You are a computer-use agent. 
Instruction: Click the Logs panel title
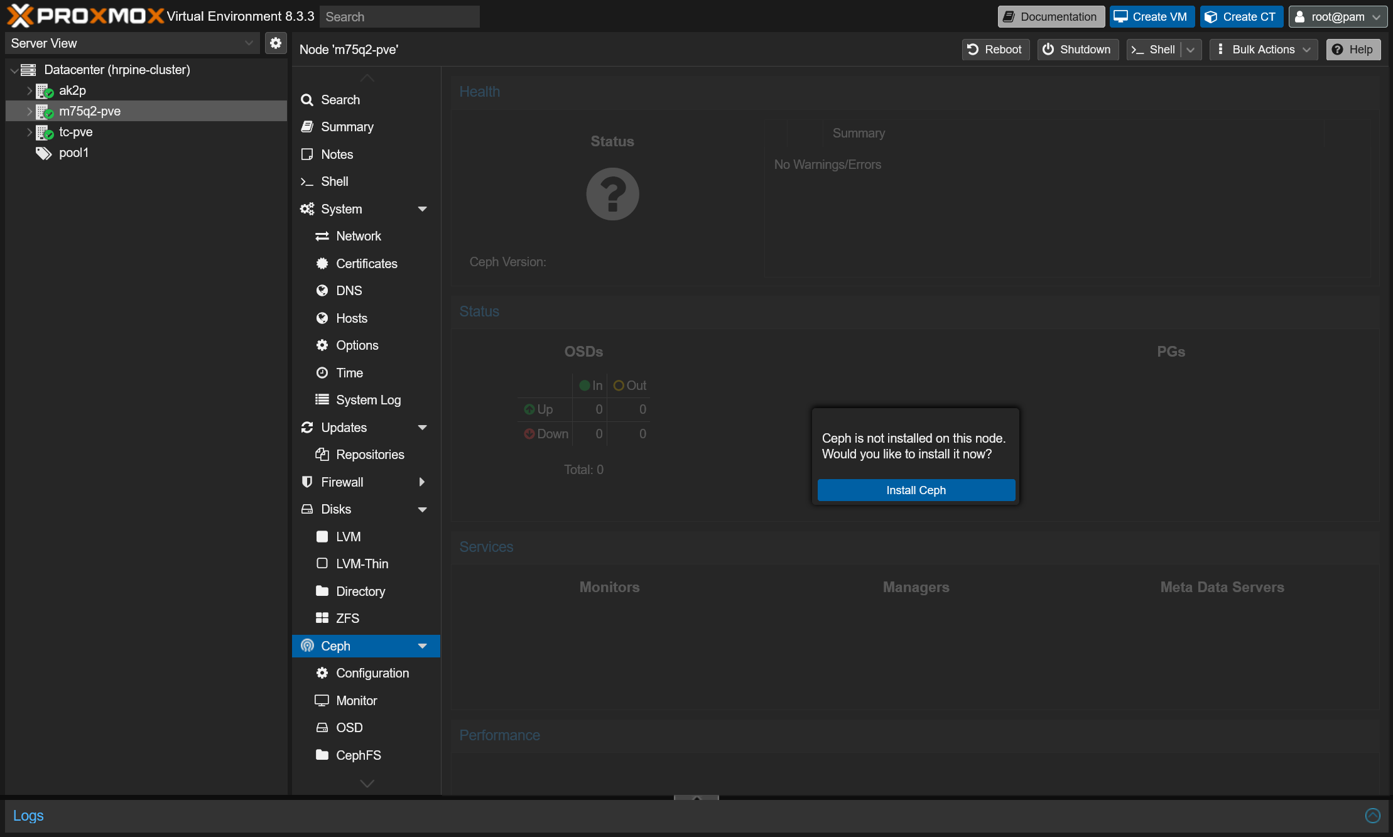coord(28,816)
